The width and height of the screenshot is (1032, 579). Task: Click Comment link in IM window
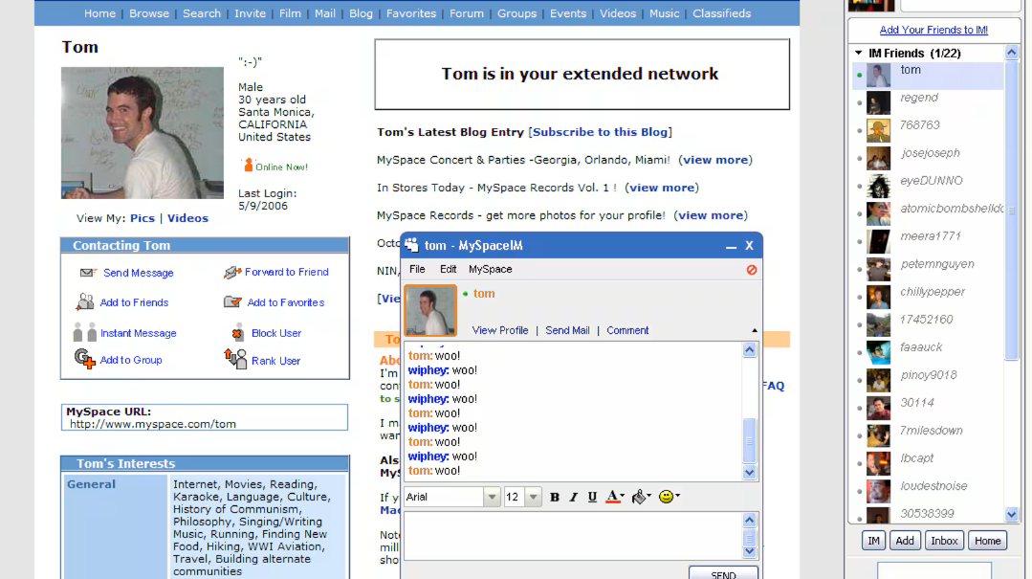click(x=627, y=331)
